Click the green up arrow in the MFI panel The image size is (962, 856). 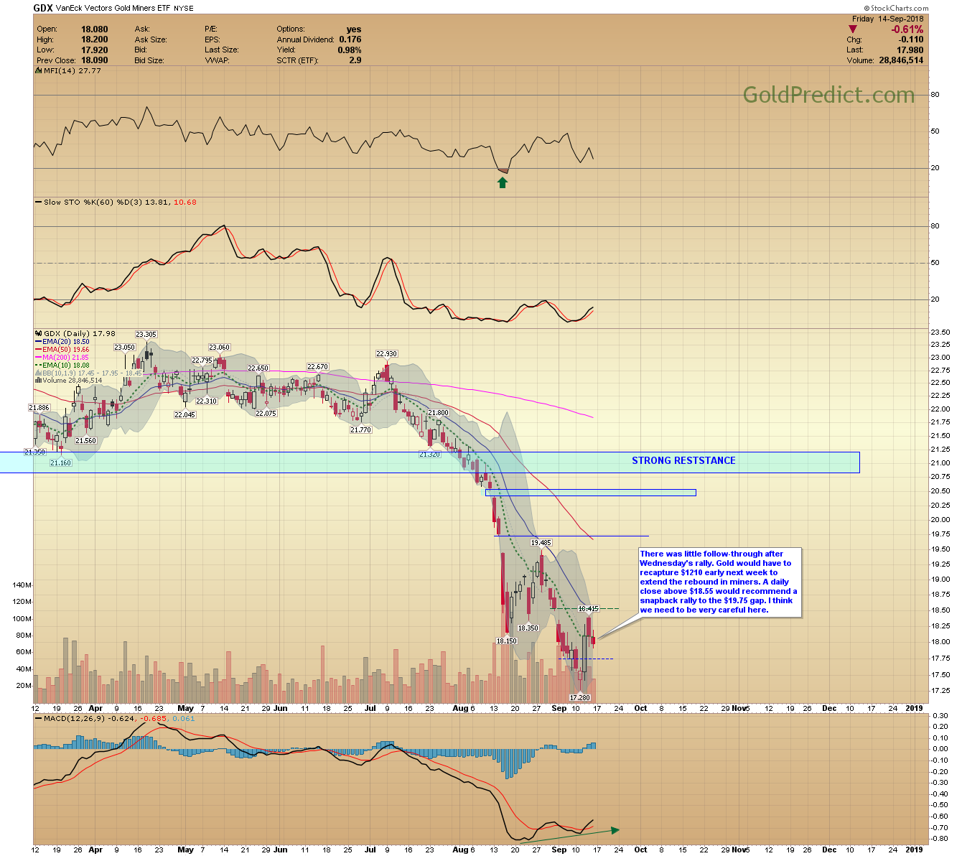503,182
